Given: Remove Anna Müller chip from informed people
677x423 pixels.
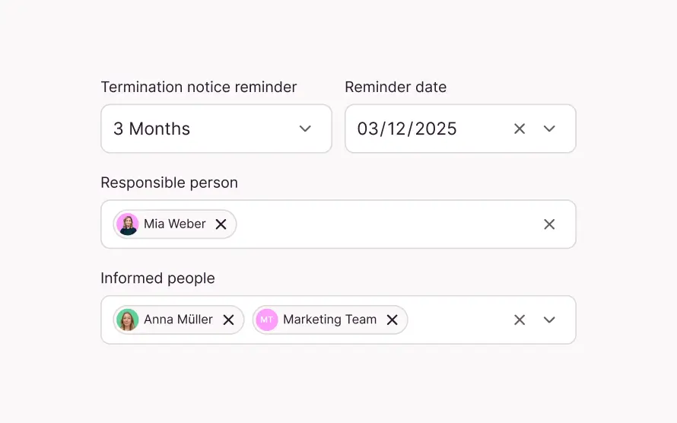Looking at the screenshot, I should point(228,320).
